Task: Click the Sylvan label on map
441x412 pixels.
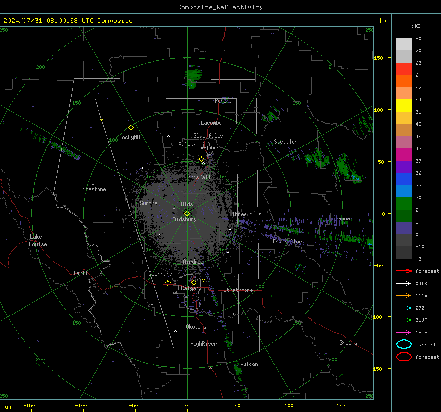Action: point(187,145)
